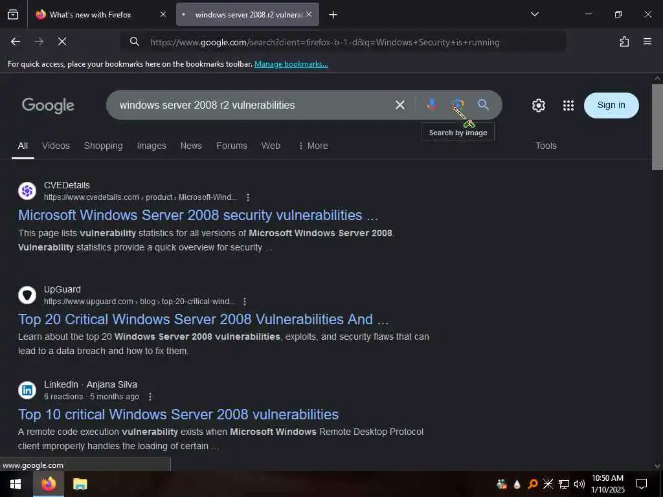663x497 pixels.
Task: Expand the list all tabs chevron
Action: (534, 14)
